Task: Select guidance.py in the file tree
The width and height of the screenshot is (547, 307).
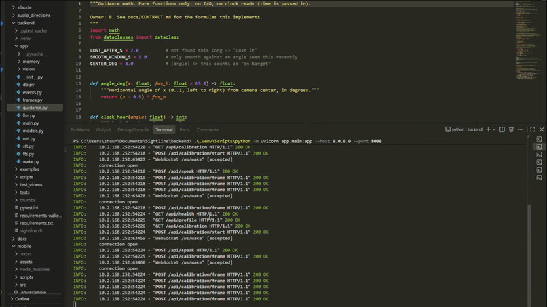Action: [x=35, y=108]
